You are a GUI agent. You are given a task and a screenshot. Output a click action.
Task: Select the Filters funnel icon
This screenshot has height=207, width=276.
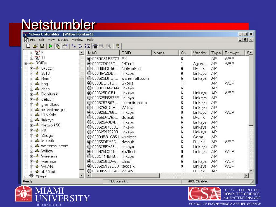32,176
